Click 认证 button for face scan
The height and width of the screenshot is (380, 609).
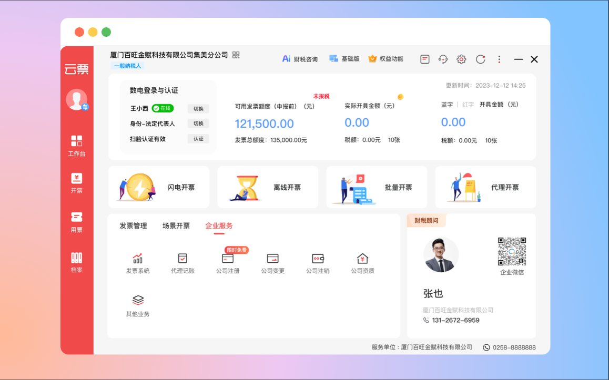tap(198, 139)
